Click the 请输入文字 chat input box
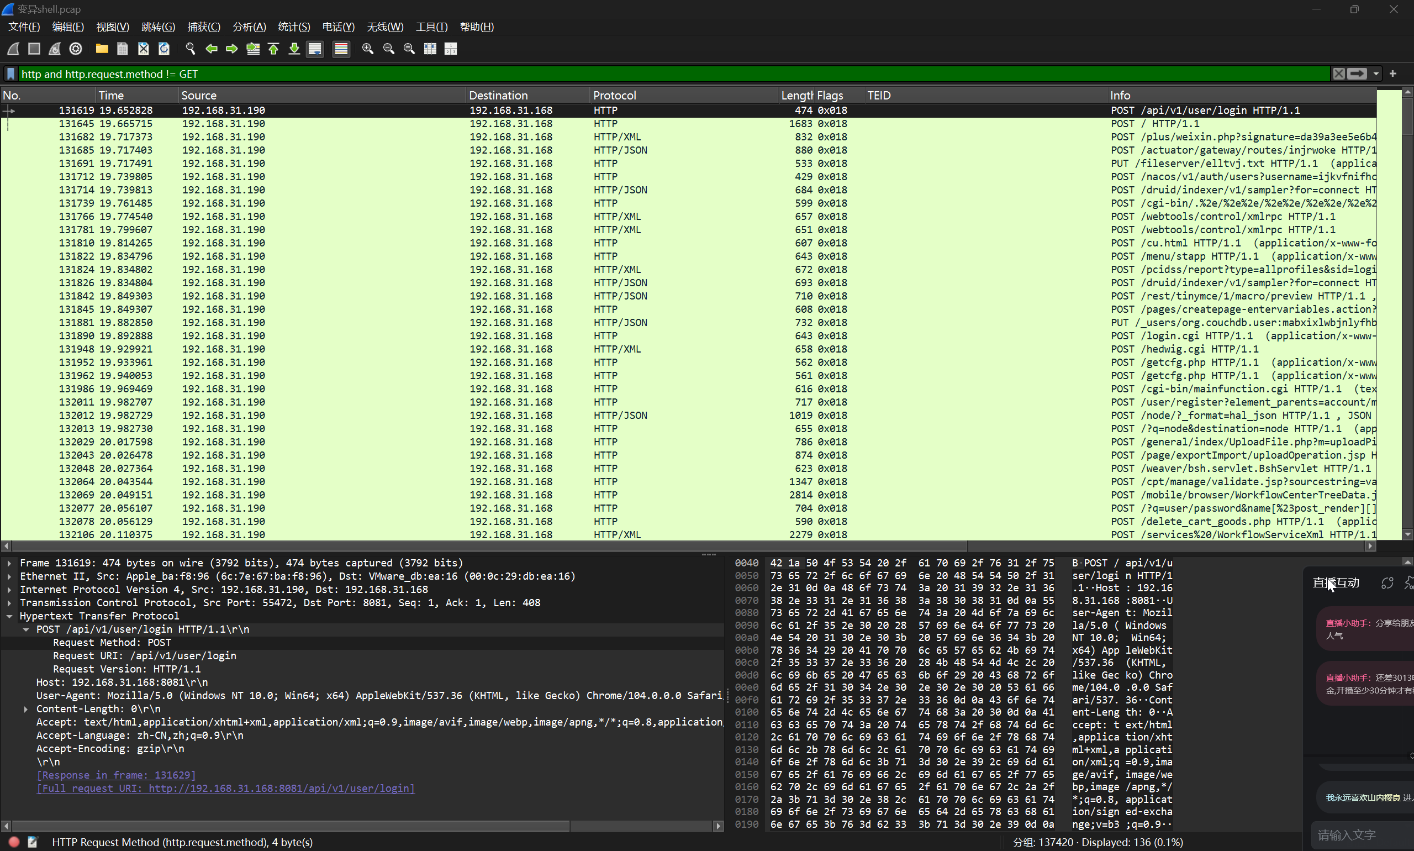The width and height of the screenshot is (1414, 851). tap(1363, 834)
